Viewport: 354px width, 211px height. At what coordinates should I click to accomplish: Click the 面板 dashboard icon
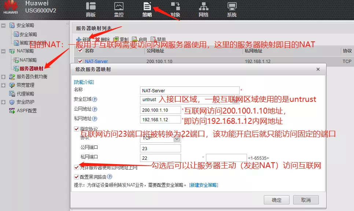pyautogui.click(x=91, y=9)
